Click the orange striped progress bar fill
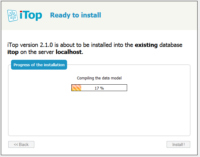The width and height of the screenshot is (200, 157). pyautogui.click(x=76, y=88)
